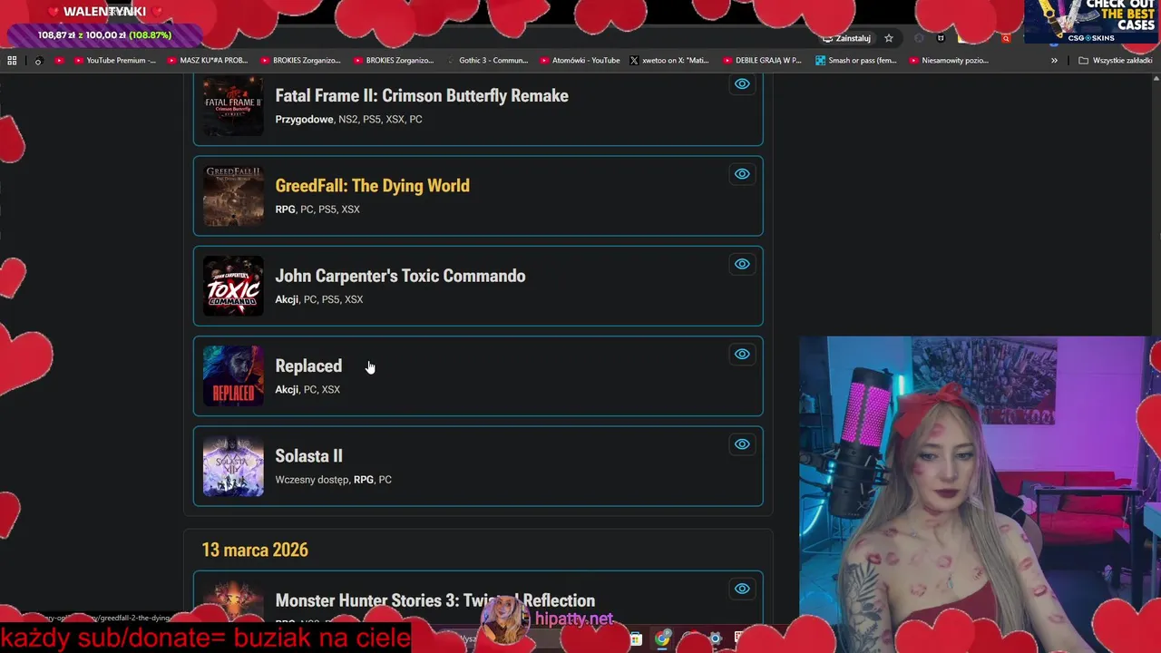Toggle watch eye for Replaced
1161x653 pixels.
click(742, 354)
